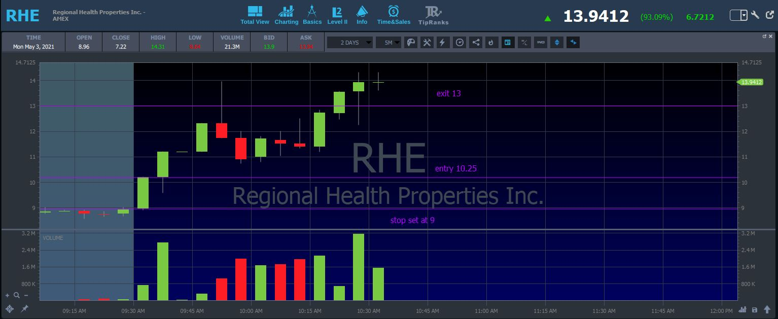The image size is (778, 319).
Task: Click the pushpin icon
Action: (24, 308)
